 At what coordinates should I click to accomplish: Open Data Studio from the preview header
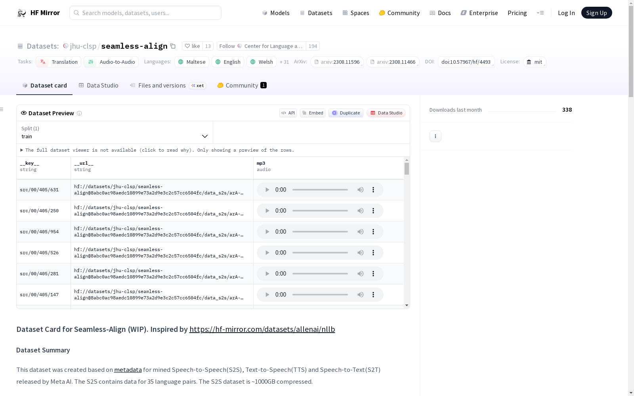tap(386, 113)
